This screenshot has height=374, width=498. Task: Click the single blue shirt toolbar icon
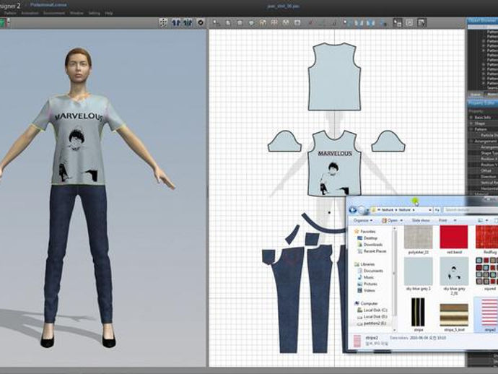tap(176, 22)
